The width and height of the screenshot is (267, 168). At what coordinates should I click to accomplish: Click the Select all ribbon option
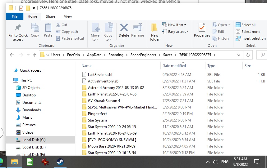(x=246, y=25)
